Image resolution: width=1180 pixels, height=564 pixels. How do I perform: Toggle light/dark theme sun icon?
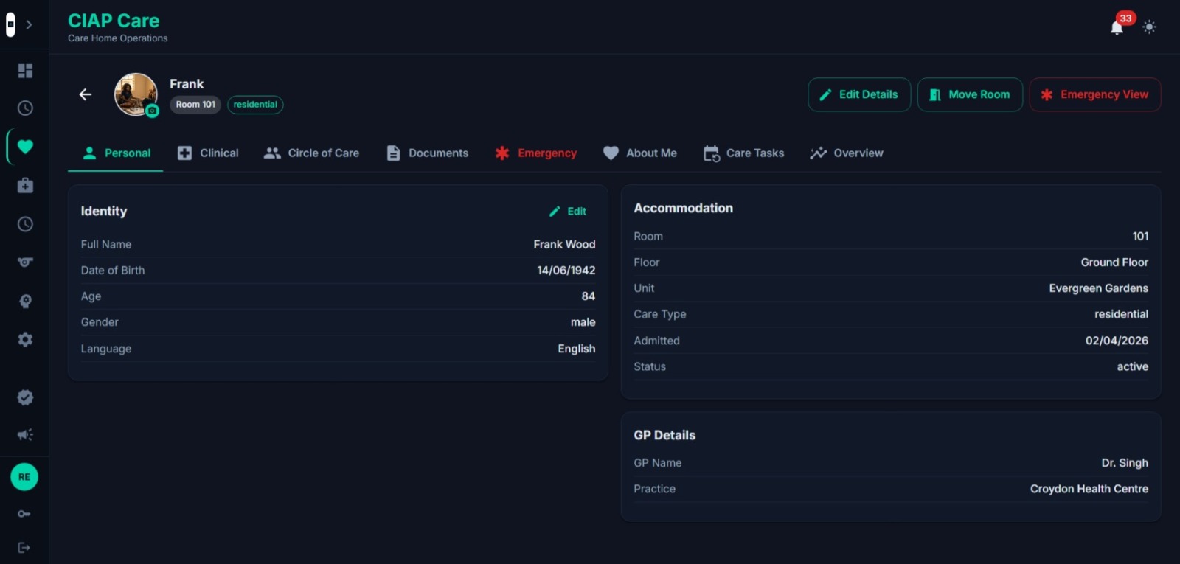click(x=1149, y=27)
